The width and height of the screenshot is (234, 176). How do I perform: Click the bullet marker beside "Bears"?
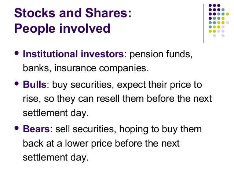17,128
